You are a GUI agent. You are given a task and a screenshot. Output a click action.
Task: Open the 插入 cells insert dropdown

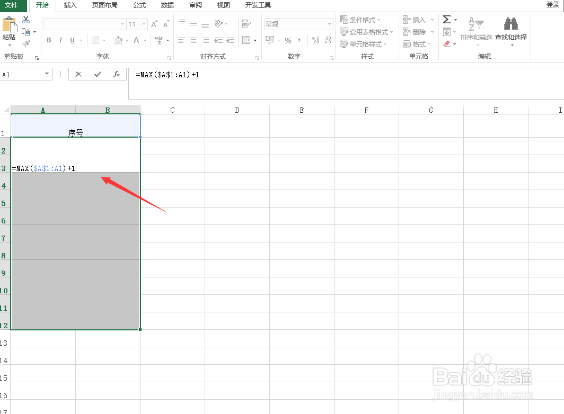[418, 20]
